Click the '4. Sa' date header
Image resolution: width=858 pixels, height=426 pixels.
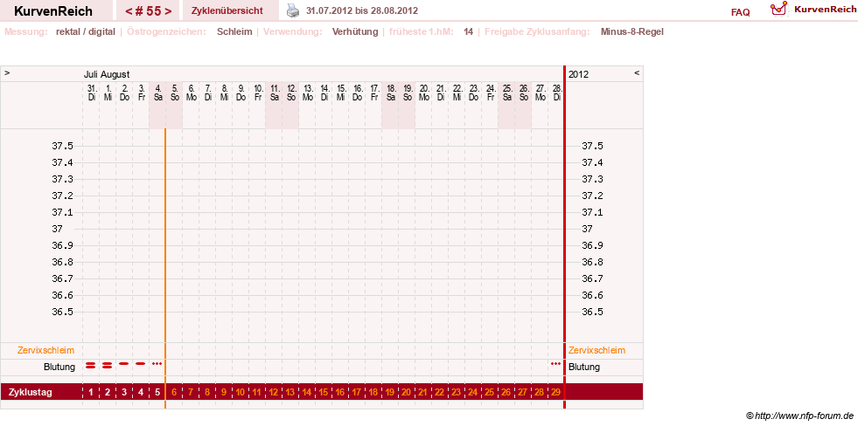tap(157, 93)
